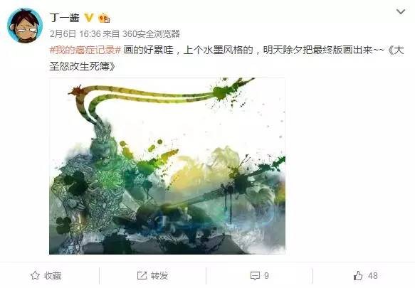
Task: Open the post options chevron menu
Action: point(401,12)
